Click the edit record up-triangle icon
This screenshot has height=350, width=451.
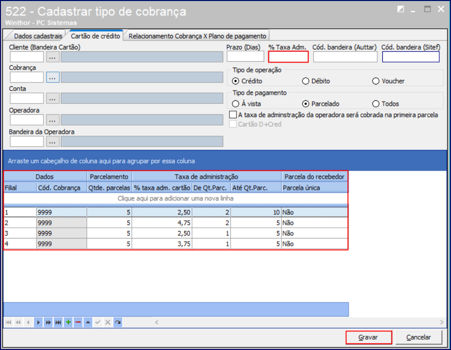(88, 322)
